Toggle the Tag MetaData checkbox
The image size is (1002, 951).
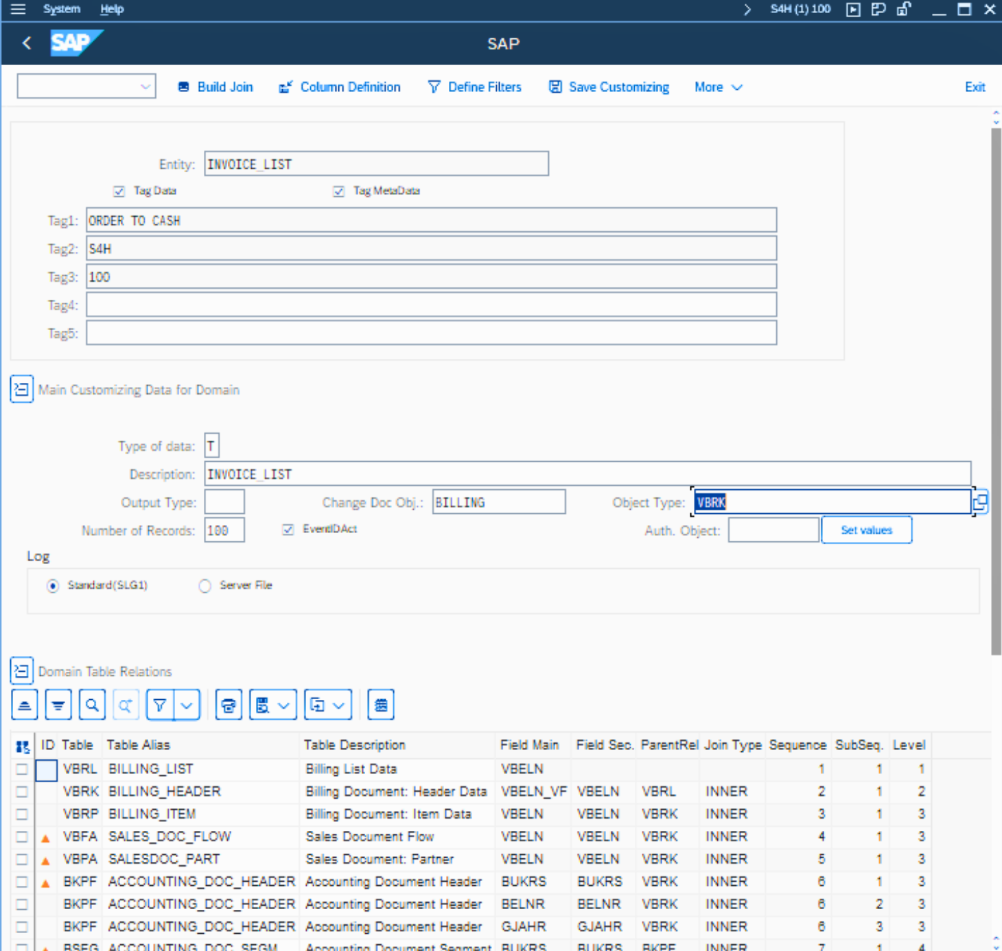[x=338, y=191]
